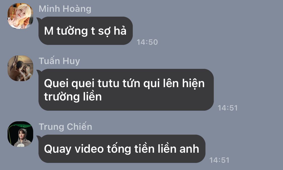Click the 14:51 timestamp beside Trung Chiến's message

pos(219,160)
